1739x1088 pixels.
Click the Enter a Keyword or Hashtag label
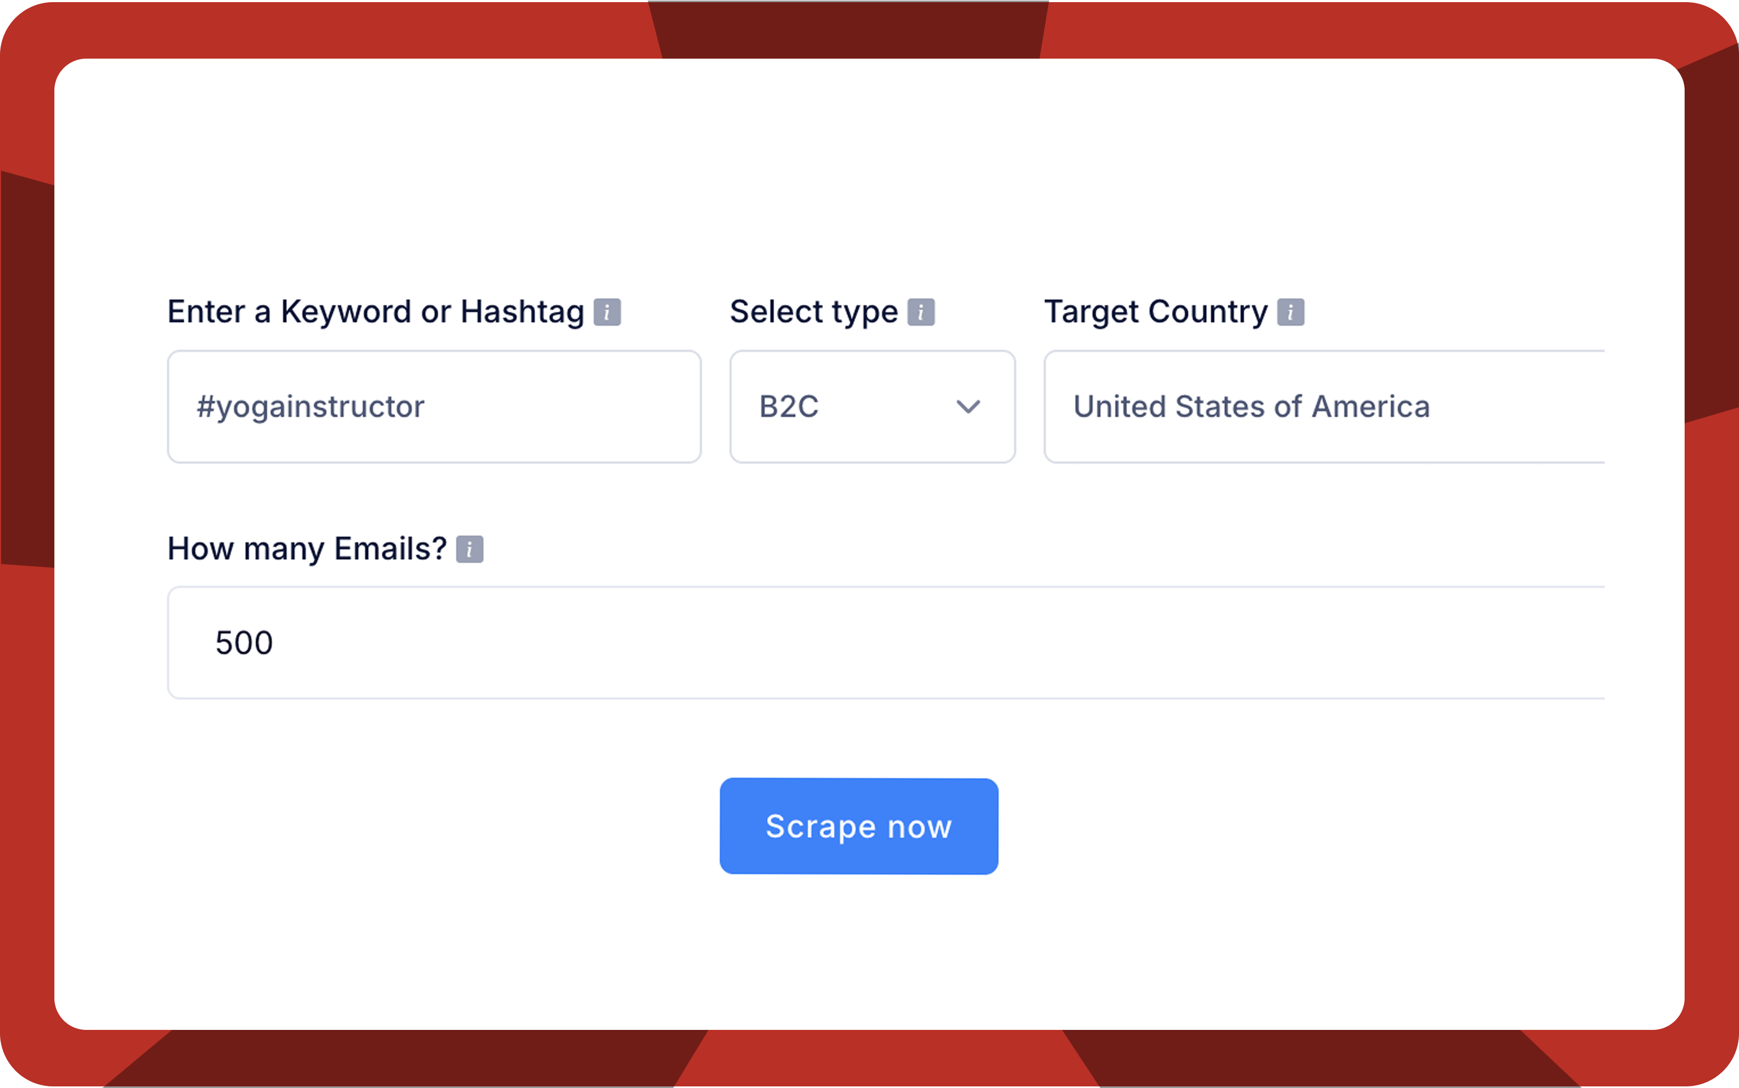pyautogui.click(x=375, y=312)
